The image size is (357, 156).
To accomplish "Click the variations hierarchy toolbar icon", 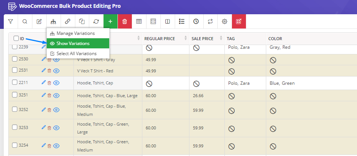I will 53,21.
